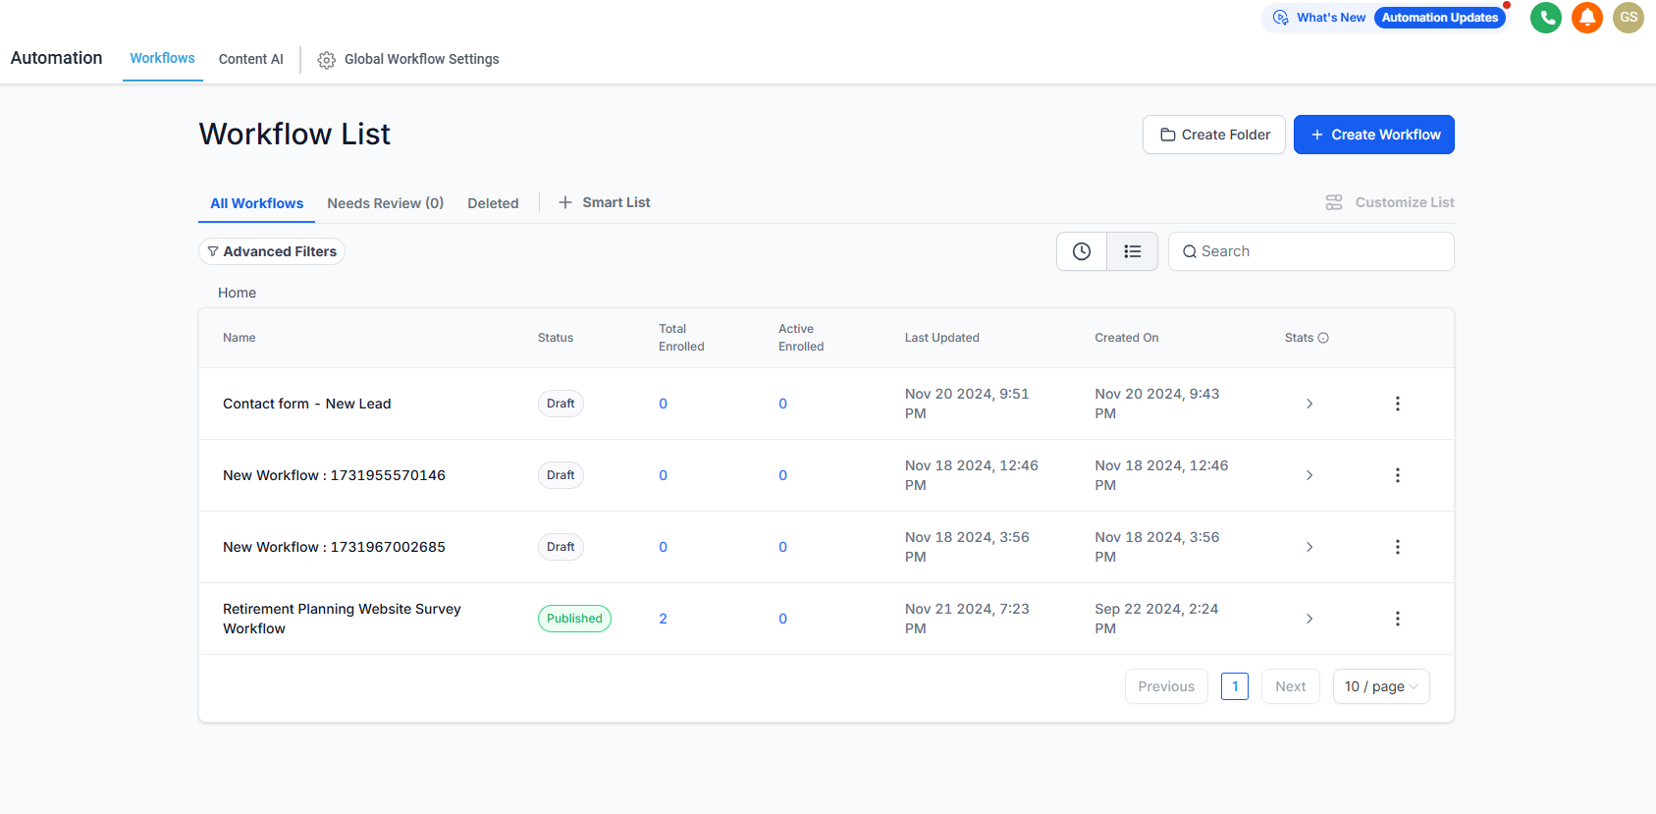The image size is (1656, 814).
Task: Click the Create Folder button
Action: (1214, 135)
